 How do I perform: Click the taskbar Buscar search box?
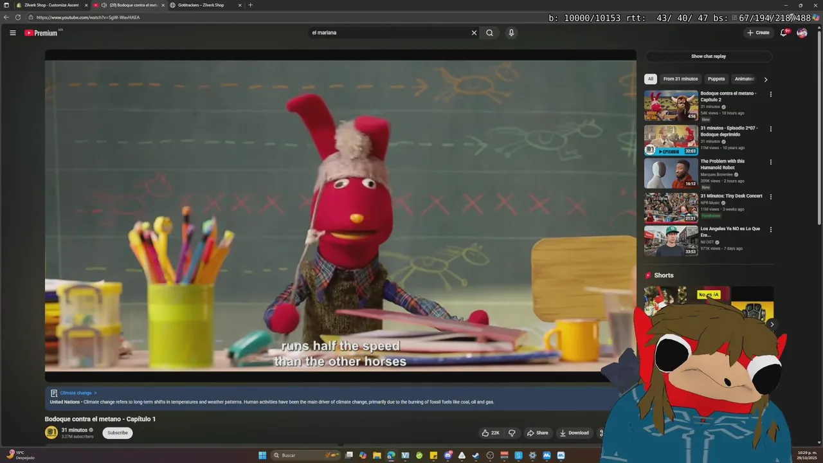pos(305,455)
